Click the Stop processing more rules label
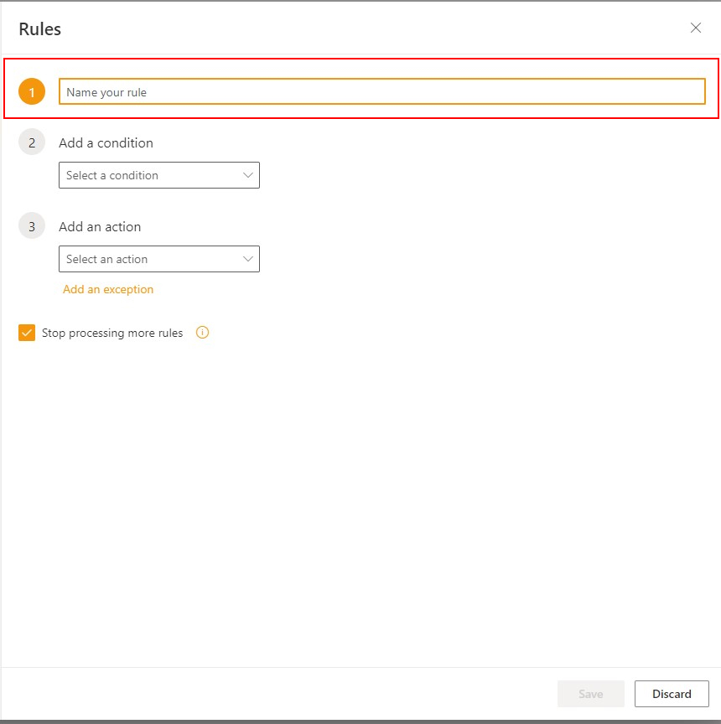Screen dimensions: 721x724 [x=112, y=333]
